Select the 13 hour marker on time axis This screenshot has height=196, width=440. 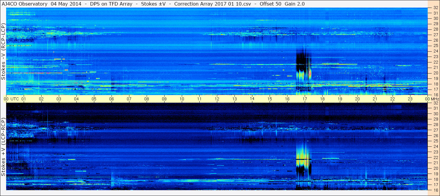click(x=234, y=99)
